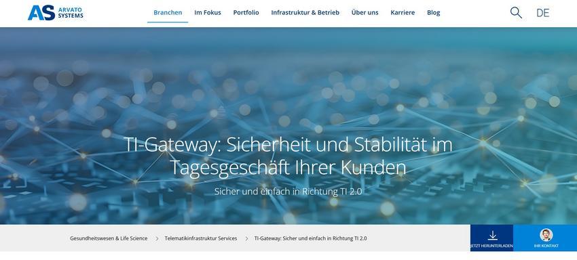Open the Branchen menu
The width and height of the screenshot is (577, 260).
point(168,12)
